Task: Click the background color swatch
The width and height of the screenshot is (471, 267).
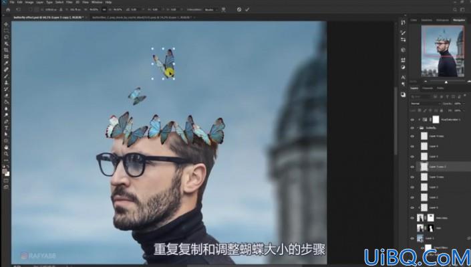Action: point(7,174)
